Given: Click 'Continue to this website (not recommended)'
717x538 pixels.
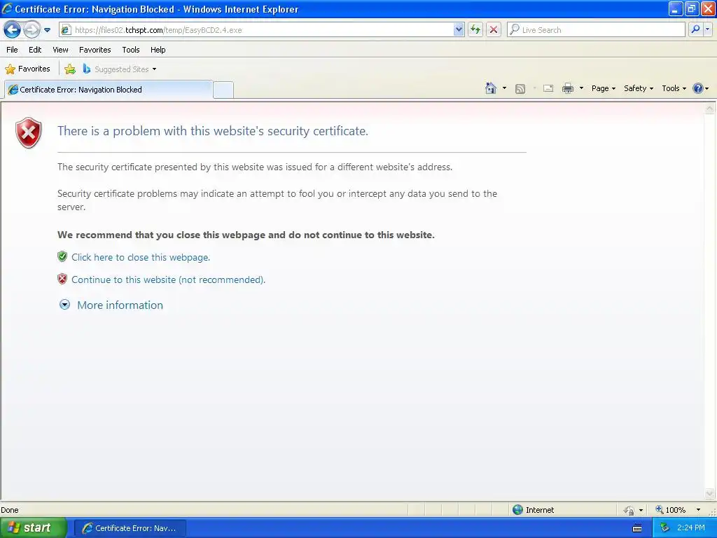Looking at the screenshot, I should point(168,280).
